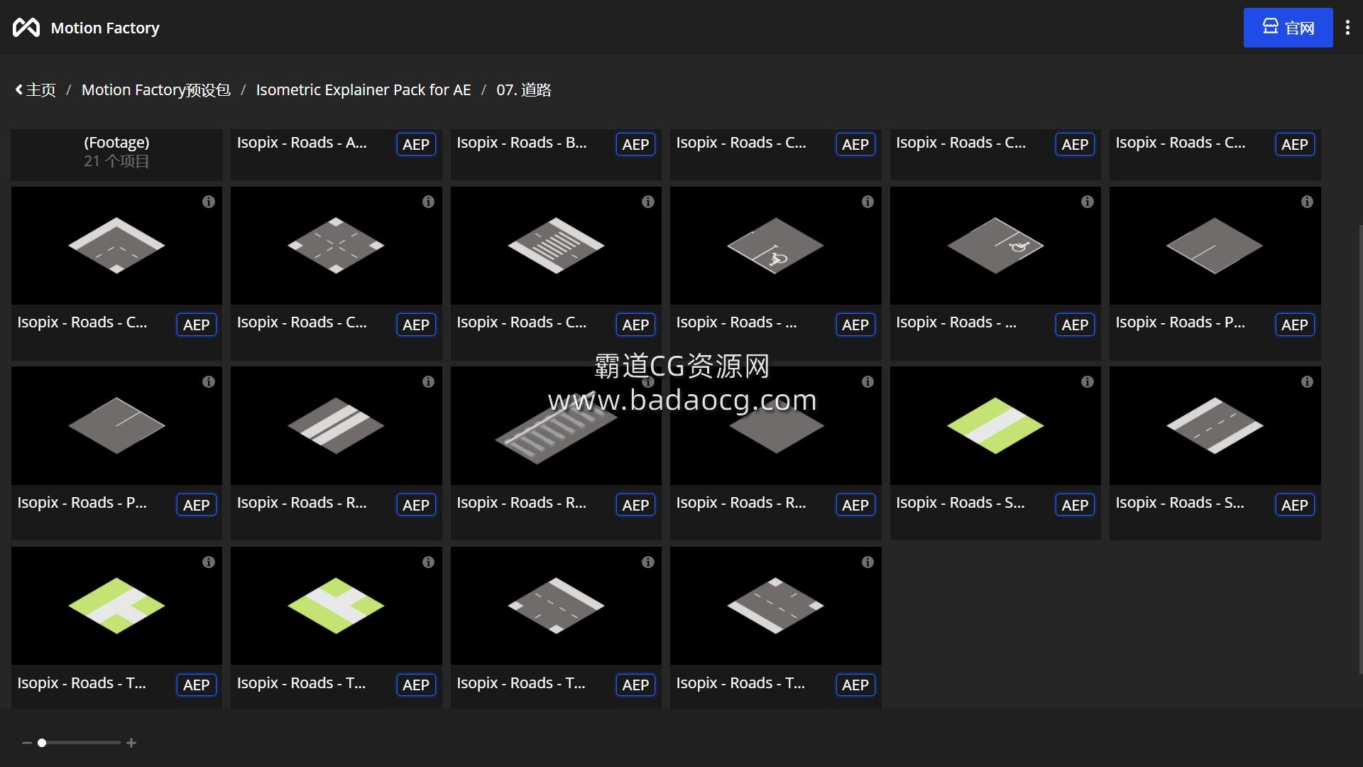Click the AEP badge of Roads - A... item

pos(416,145)
